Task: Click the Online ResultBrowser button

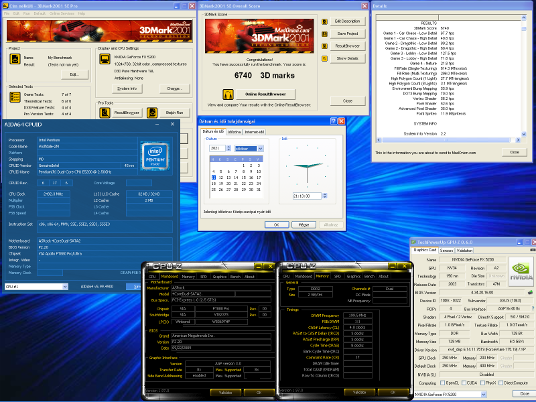Action: (265, 94)
